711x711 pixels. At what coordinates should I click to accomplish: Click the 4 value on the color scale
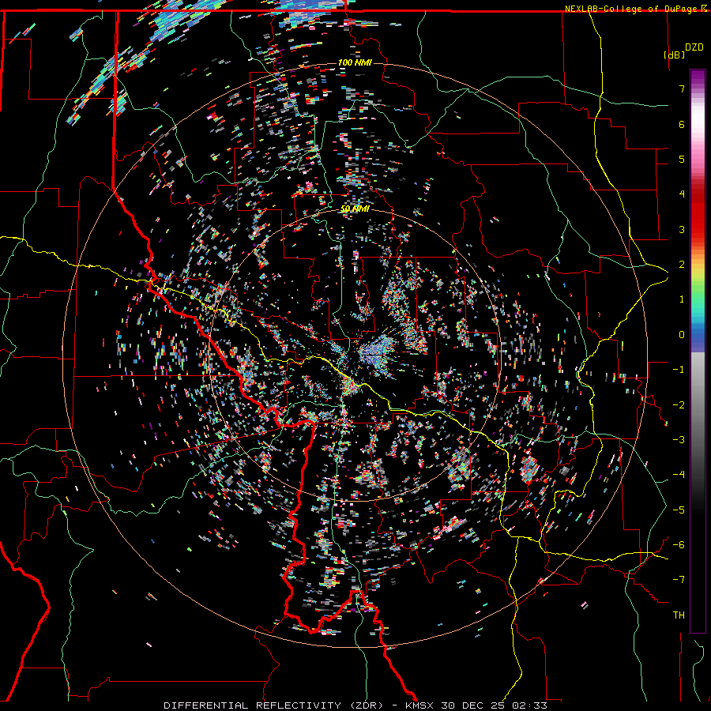(x=682, y=194)
